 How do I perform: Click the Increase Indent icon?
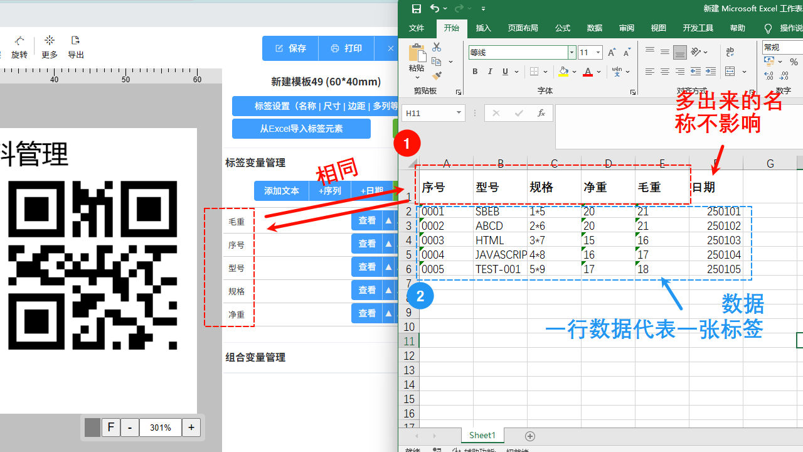coord(711,72)
